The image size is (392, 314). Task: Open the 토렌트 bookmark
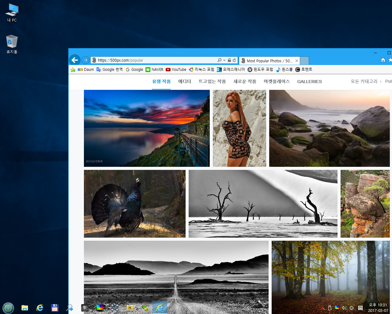coord(304,70)
